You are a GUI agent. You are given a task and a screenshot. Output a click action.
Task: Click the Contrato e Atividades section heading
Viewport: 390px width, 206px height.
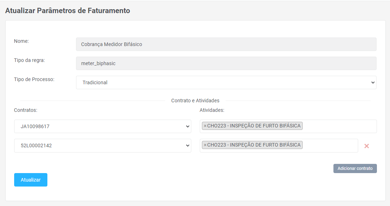195,101
